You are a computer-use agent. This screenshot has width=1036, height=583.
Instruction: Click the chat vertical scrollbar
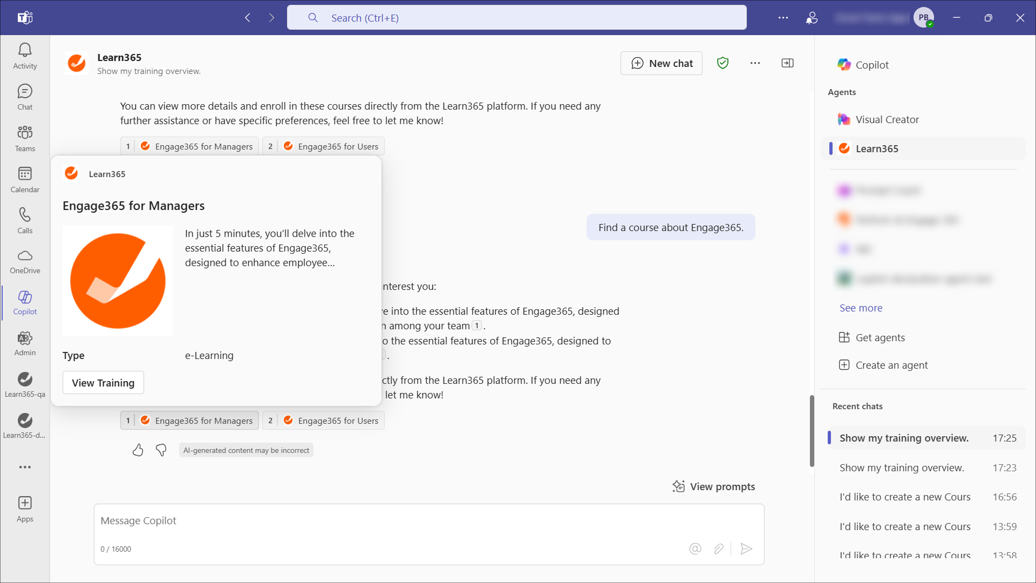point(812,431)
